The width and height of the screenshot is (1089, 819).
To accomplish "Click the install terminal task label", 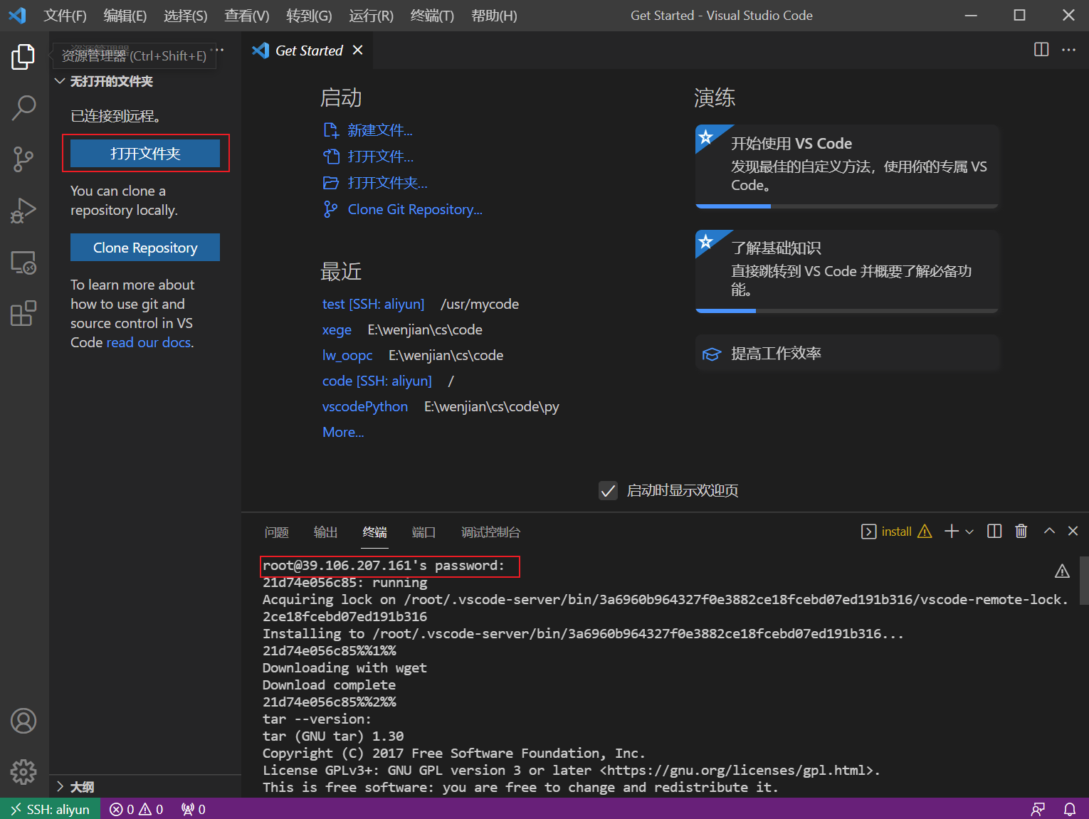I will click(x=896, y=532).
